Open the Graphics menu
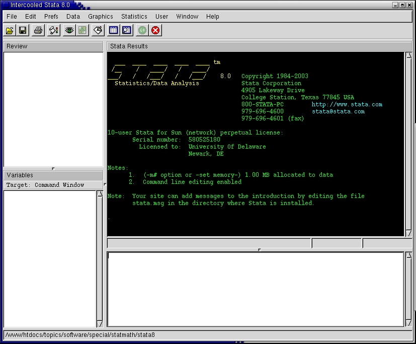The width and height of the screenshot is (416, 344). (101, 17)
